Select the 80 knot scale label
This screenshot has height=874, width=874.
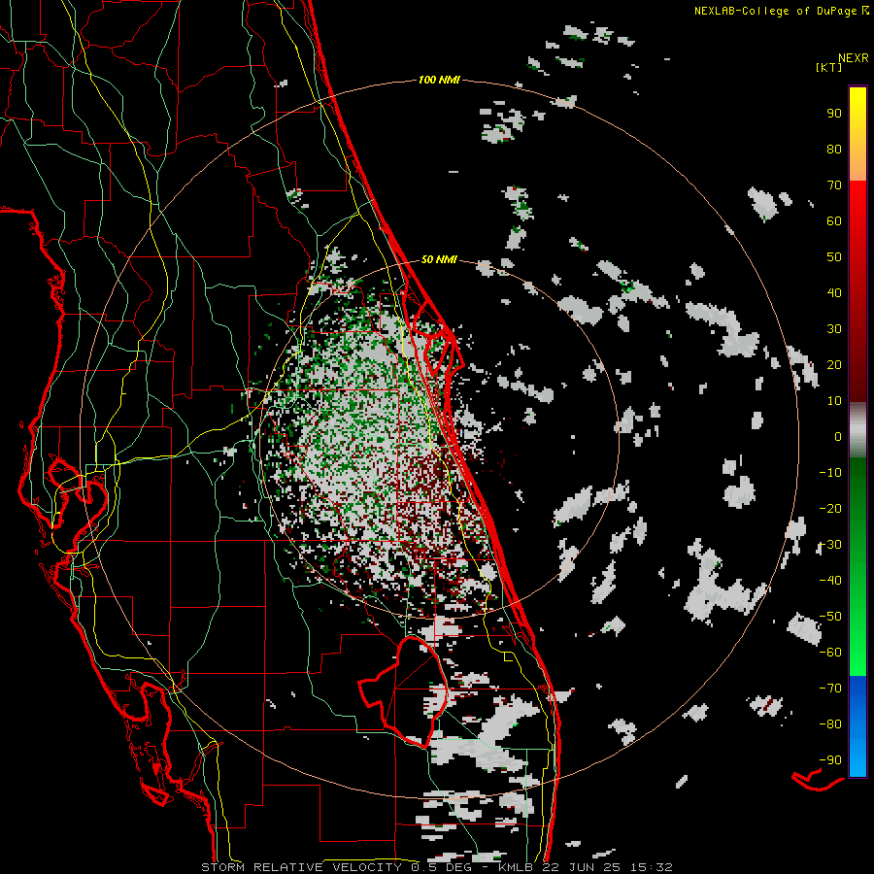834,149
